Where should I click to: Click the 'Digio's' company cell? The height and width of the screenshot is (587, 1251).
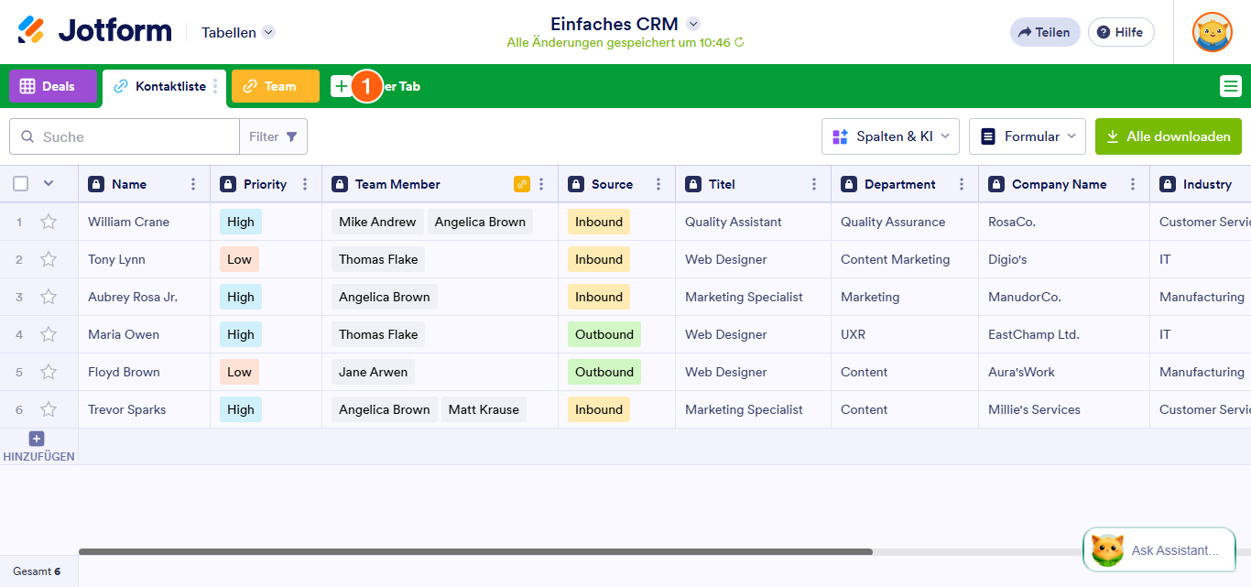(x=1063, y=259)
